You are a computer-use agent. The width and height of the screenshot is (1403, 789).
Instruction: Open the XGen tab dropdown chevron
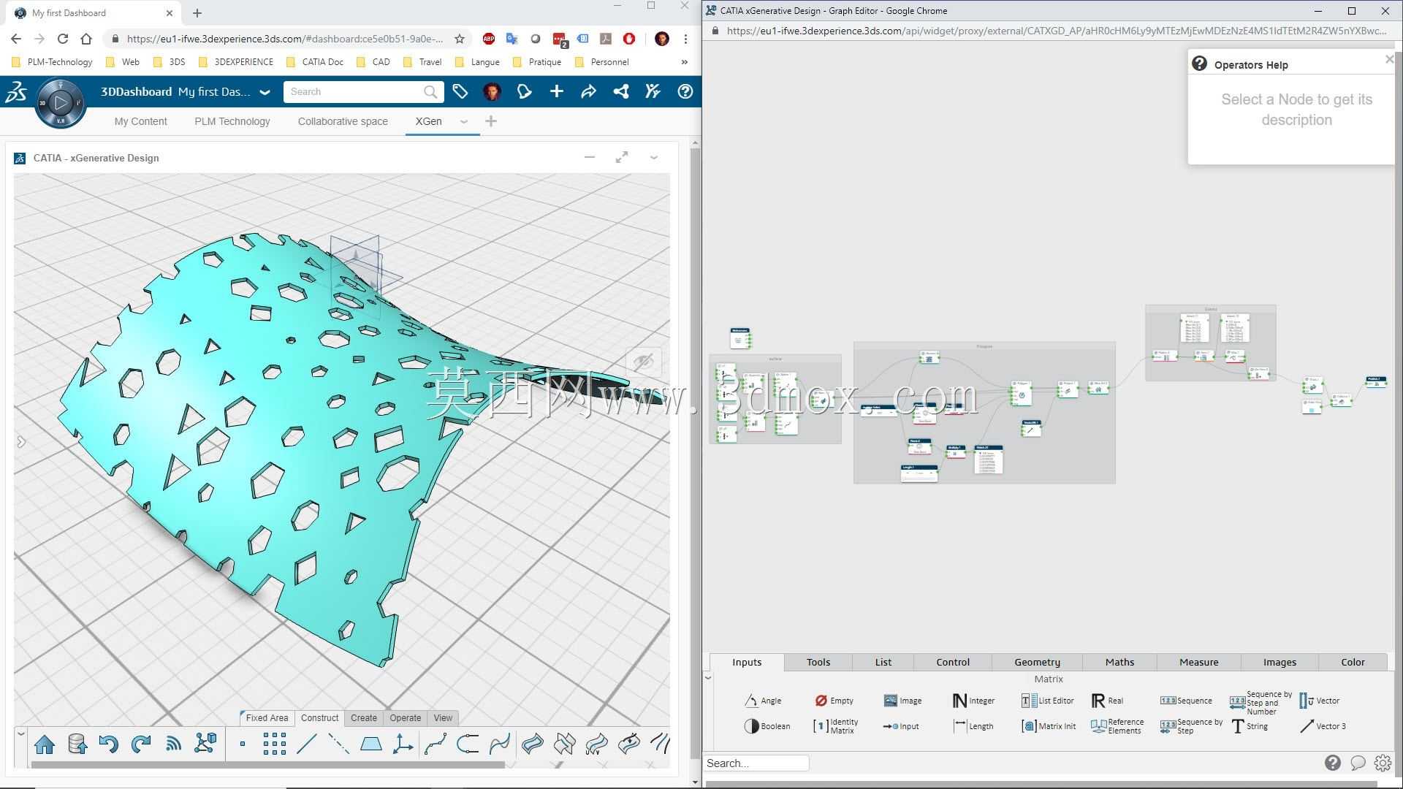point(464,122)
